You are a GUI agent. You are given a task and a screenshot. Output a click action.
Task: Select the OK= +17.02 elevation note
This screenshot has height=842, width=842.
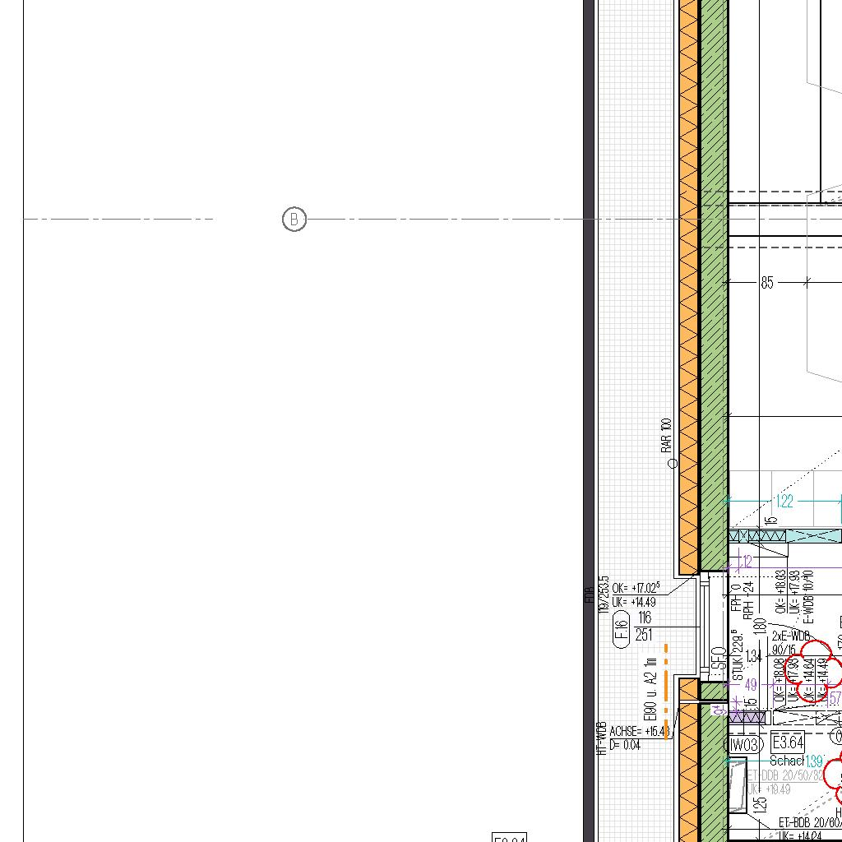point(636,589)
